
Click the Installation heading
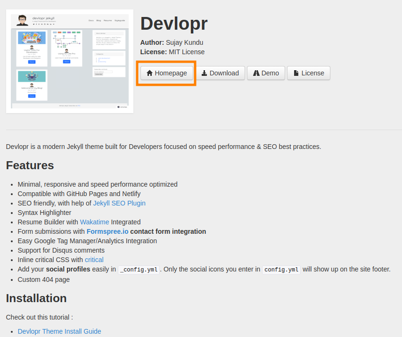(x=36, y=298)
